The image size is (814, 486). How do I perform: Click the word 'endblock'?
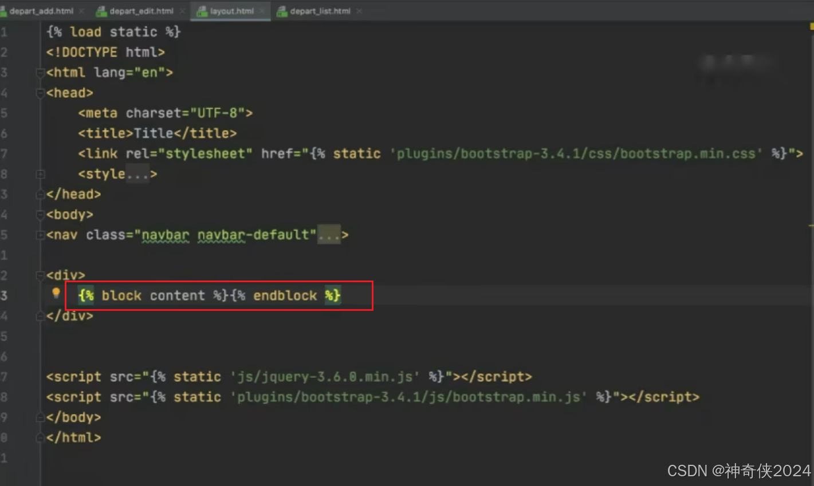pos(285,295)
